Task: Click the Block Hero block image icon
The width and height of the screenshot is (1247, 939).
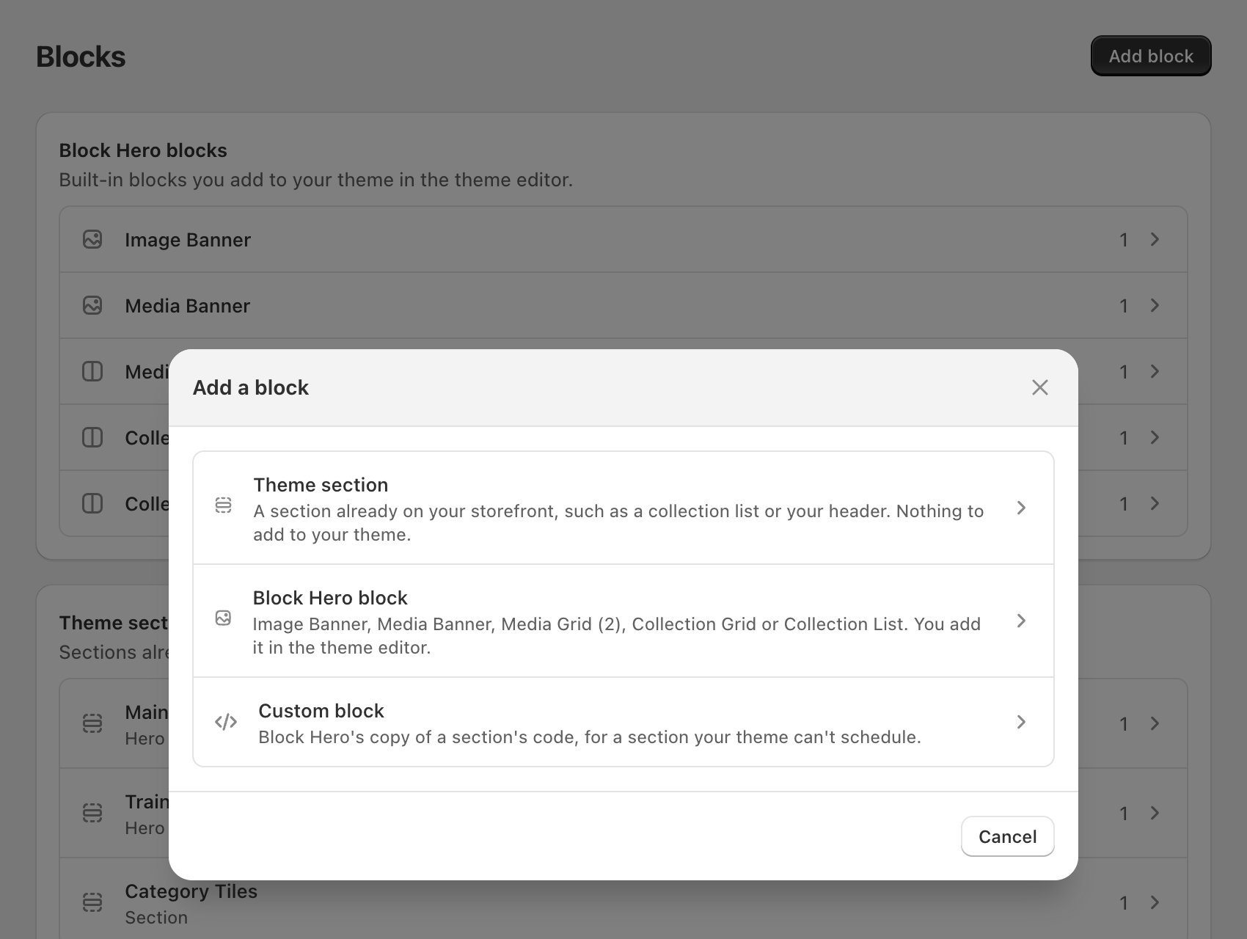Action: (x=223, y=618)
